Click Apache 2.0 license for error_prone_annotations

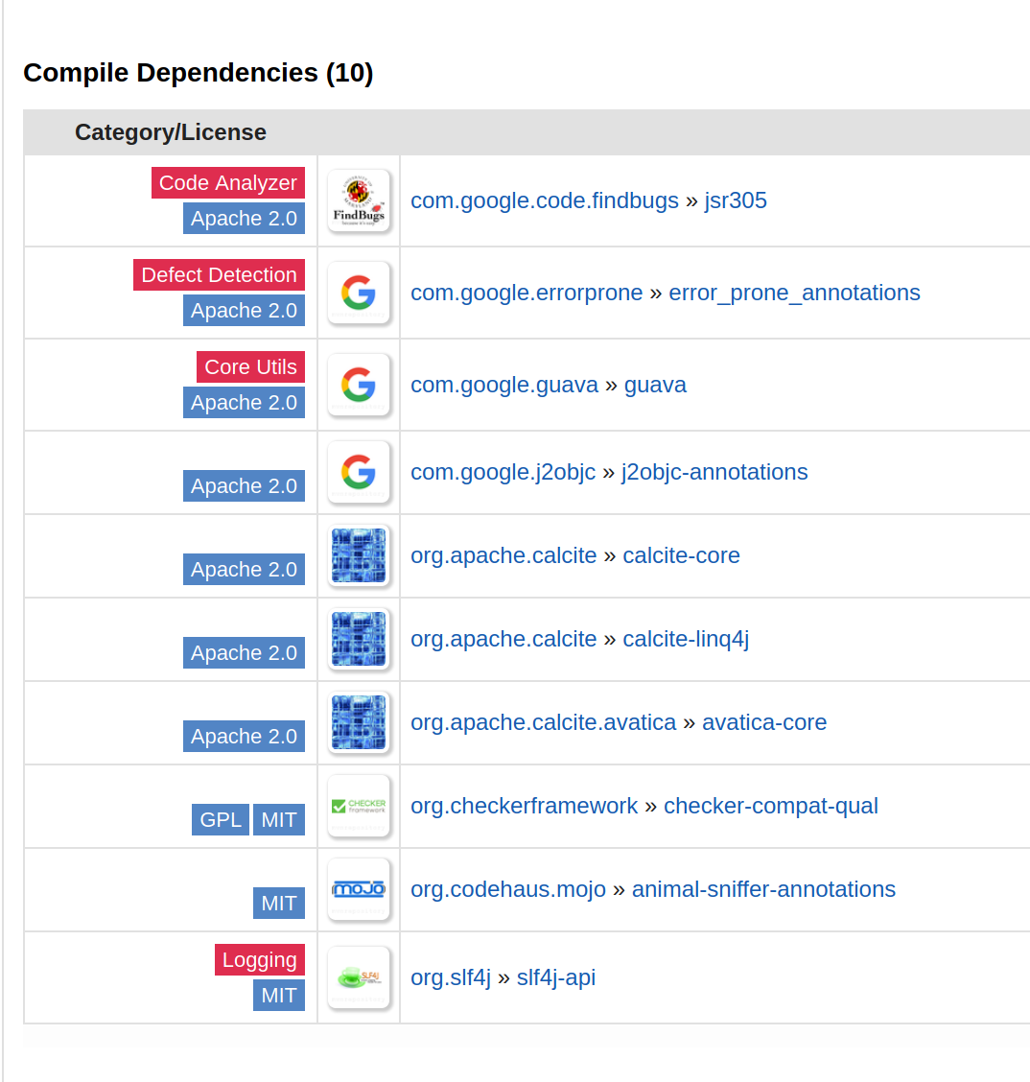coord(245,311)
